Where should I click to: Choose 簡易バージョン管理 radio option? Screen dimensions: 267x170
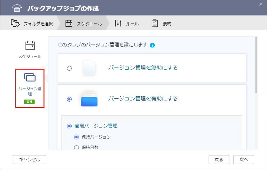[x=69, y=126]
